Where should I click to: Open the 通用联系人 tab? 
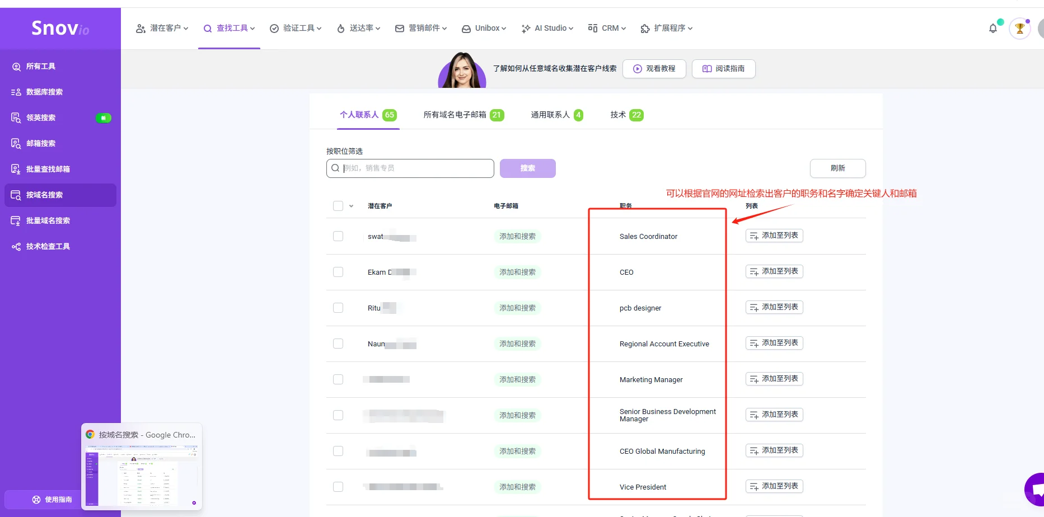coord(550,114)
